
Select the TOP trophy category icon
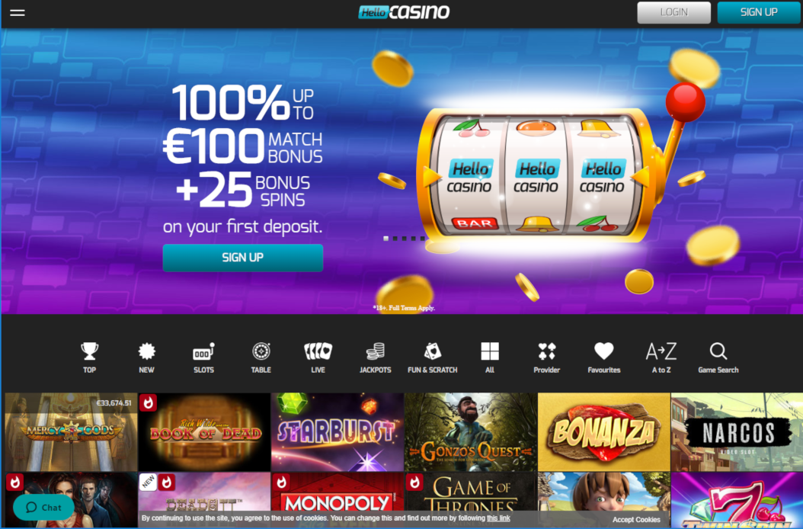coord(90,357)
